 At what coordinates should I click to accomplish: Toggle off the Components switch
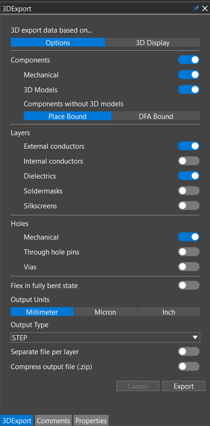(x=189, y=60)
